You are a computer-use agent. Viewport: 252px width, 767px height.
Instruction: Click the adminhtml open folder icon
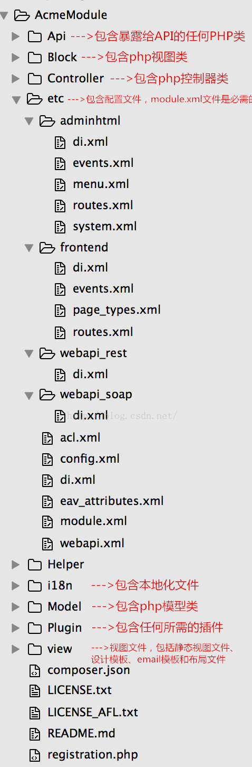point(47,121)
